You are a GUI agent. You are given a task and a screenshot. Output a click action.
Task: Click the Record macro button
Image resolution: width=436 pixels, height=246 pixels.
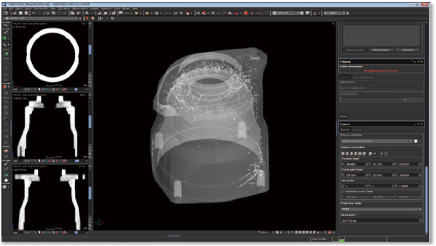(x=381, y=50)
